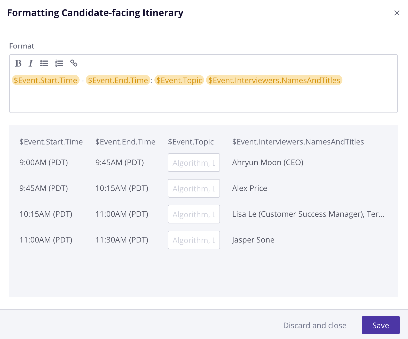Viewport: 408px width, 339px height.
Task: Edit topic field for 9:45AM event
Action: click(x=194, y=188)
